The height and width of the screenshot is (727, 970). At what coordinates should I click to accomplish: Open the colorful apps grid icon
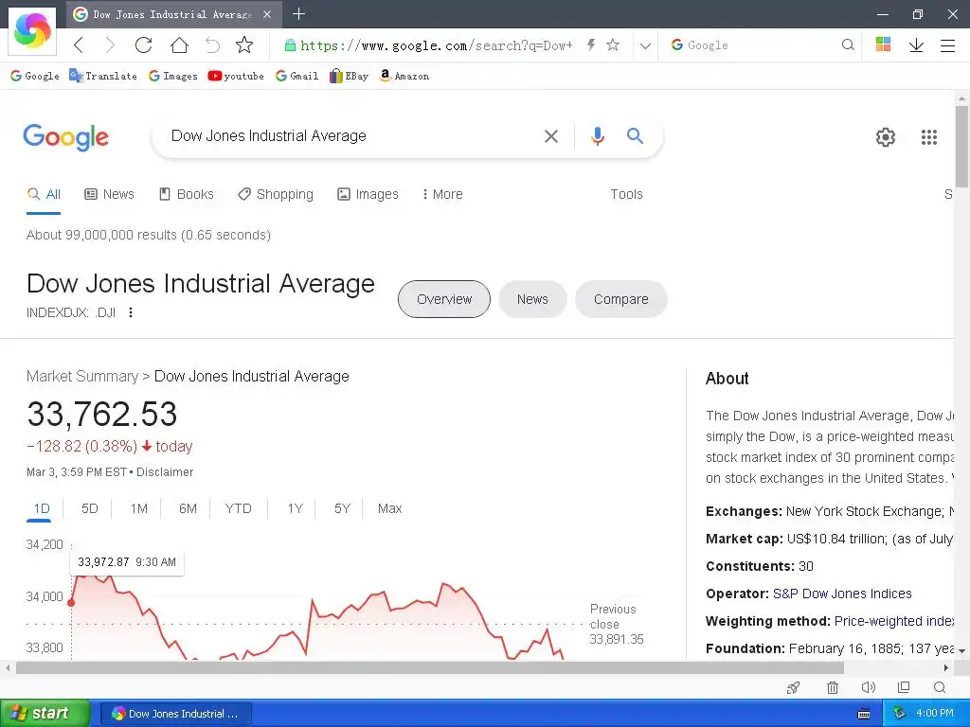(884, 44)
